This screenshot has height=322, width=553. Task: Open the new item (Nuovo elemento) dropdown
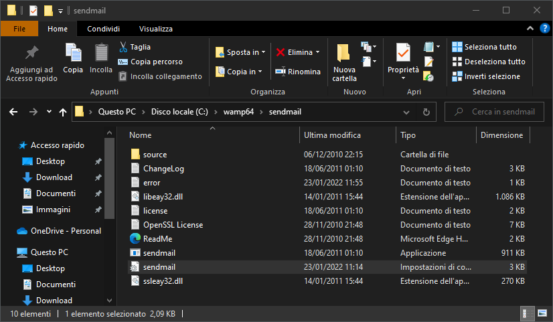click(x=369, y=46)
